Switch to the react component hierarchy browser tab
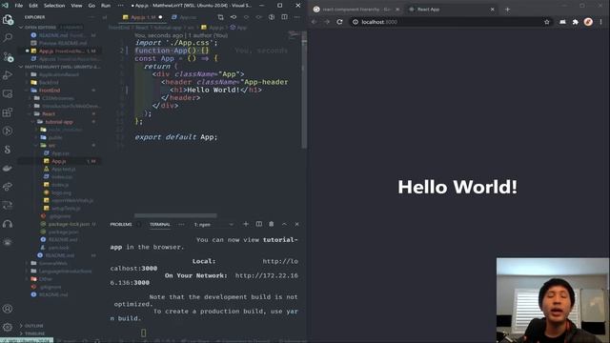This screenshot has width=610, height=343. tap(356, 10)
